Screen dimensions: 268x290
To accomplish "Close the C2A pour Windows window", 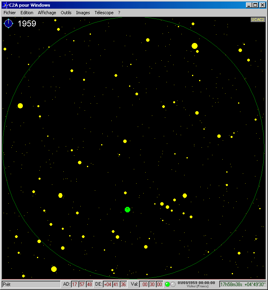I will [262, 5].
